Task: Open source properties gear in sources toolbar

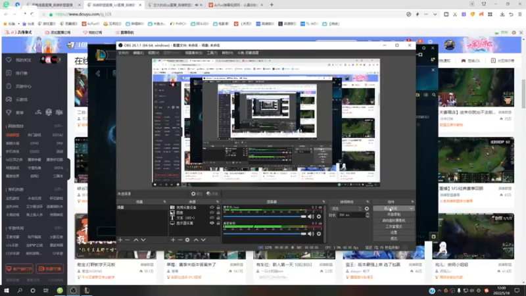Action: pos(187,240)
